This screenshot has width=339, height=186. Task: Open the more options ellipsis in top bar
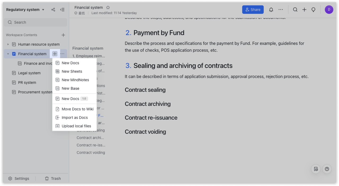pyautogui.click(x=281, y=10)
